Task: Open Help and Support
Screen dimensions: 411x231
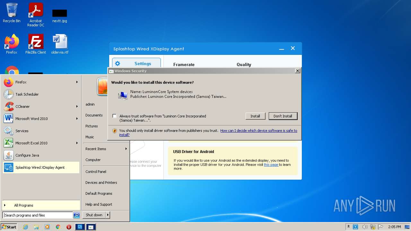Action: pyautogui.click(x=99, y=204)
